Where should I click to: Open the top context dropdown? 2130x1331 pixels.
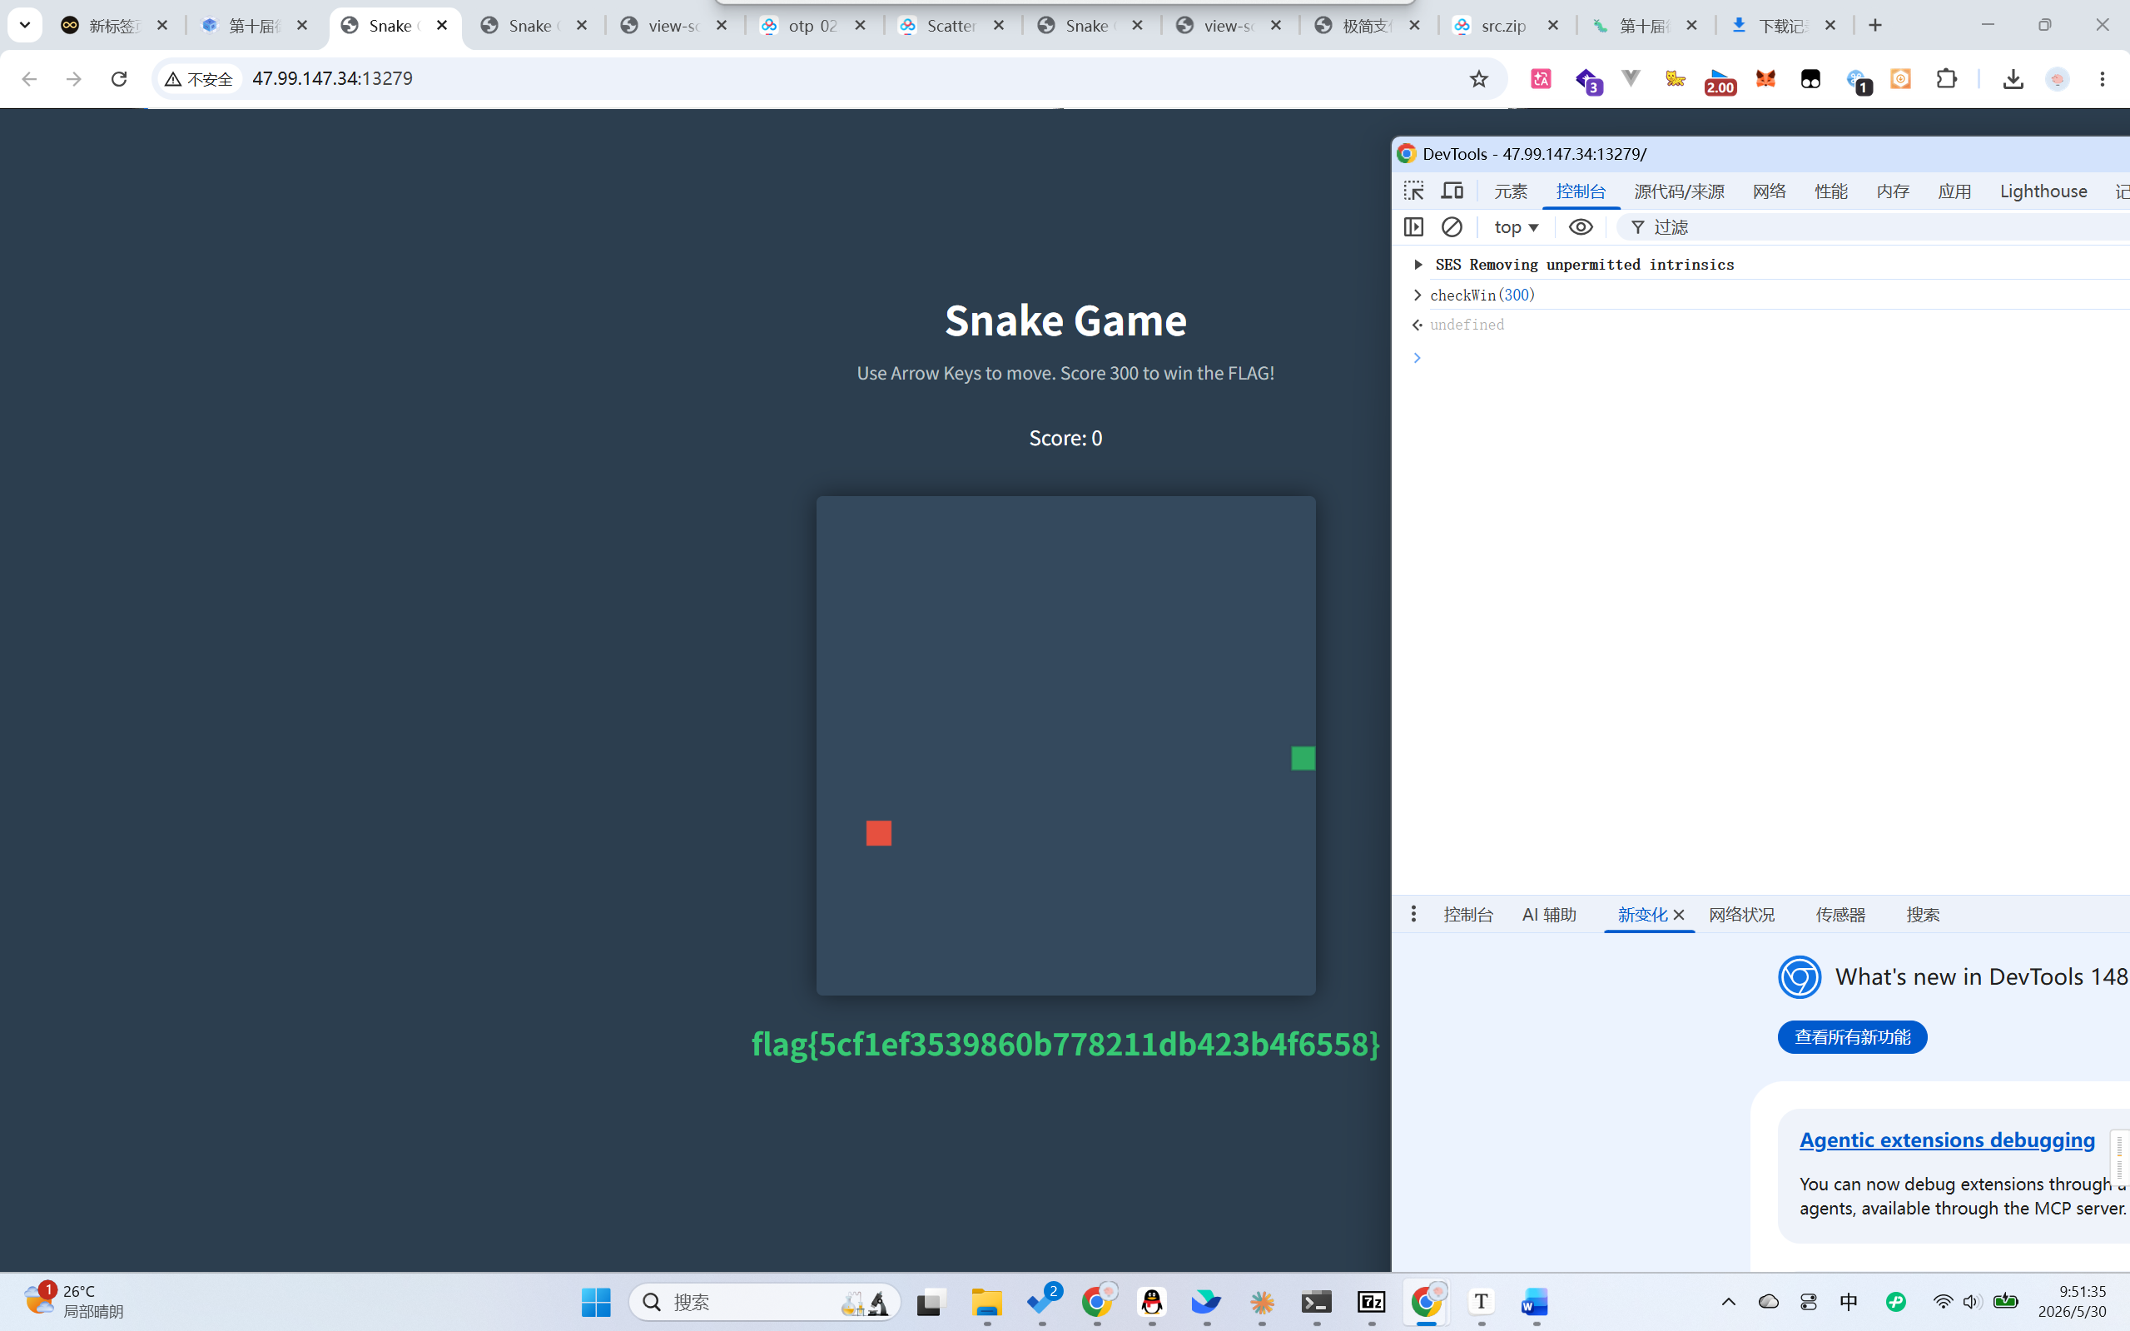(1517, 227)
